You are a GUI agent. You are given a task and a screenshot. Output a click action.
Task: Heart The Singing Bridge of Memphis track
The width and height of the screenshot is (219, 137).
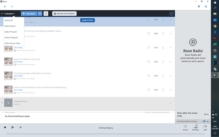[x=149, y=76]
